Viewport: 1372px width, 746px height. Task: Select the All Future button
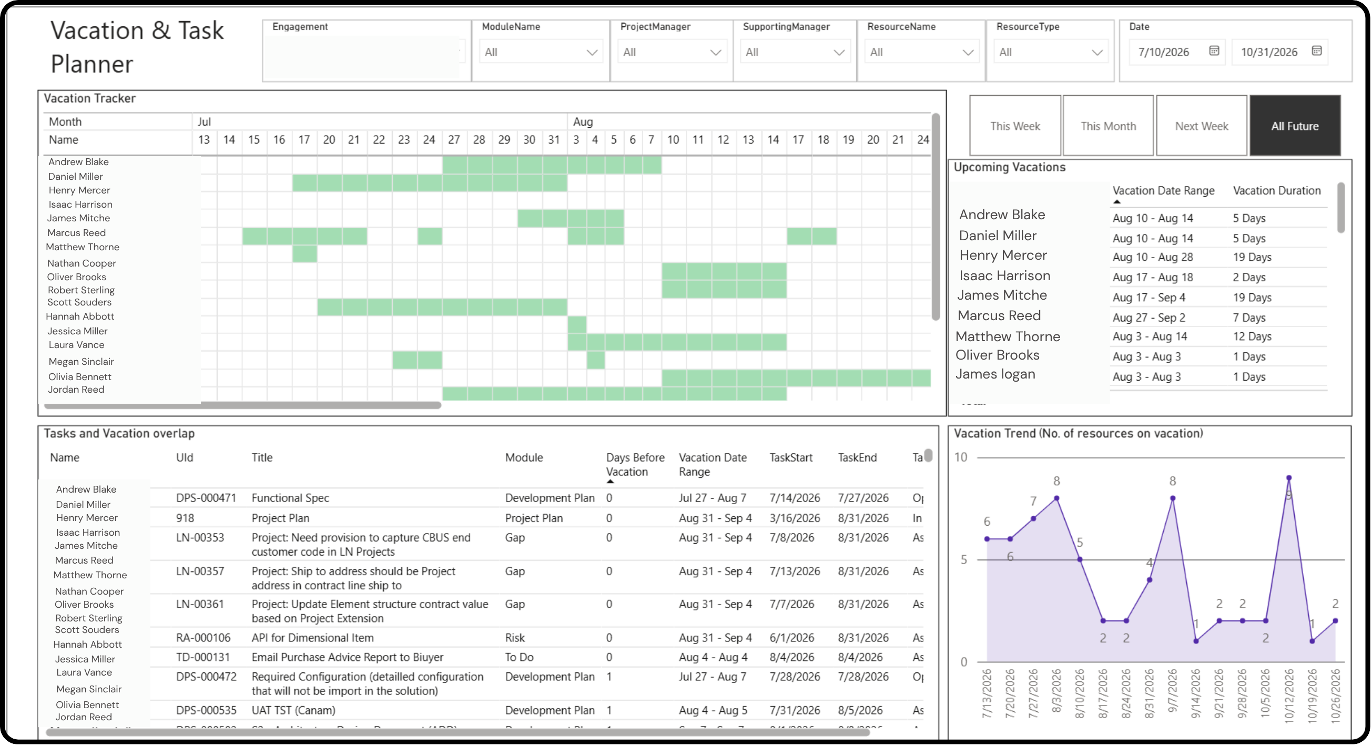[x=1295, y=126]
